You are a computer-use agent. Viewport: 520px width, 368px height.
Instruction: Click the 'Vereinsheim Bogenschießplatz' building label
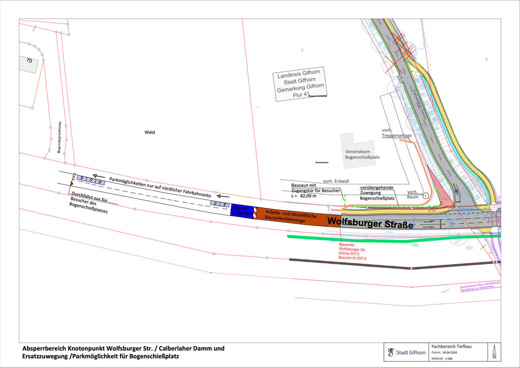pos(362,154)
